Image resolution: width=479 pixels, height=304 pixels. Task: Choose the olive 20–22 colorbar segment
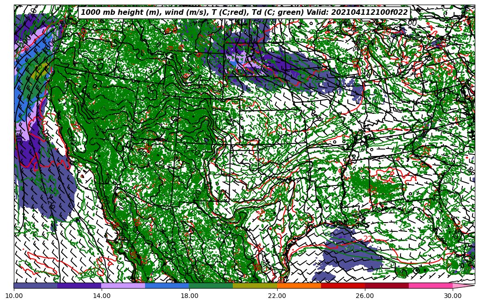[255, 286]
